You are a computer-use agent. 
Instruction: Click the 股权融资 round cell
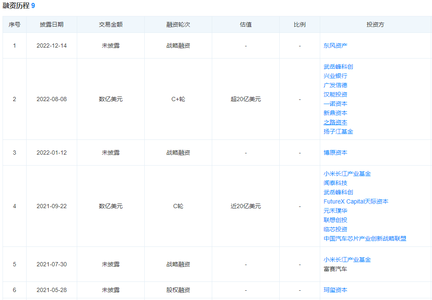click(x=178, y=290)
